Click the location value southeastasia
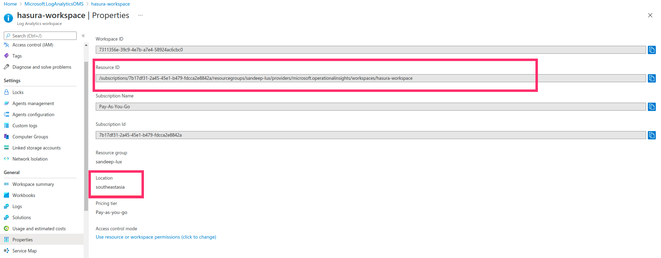 pyautogui.click(x=110, y=187)
